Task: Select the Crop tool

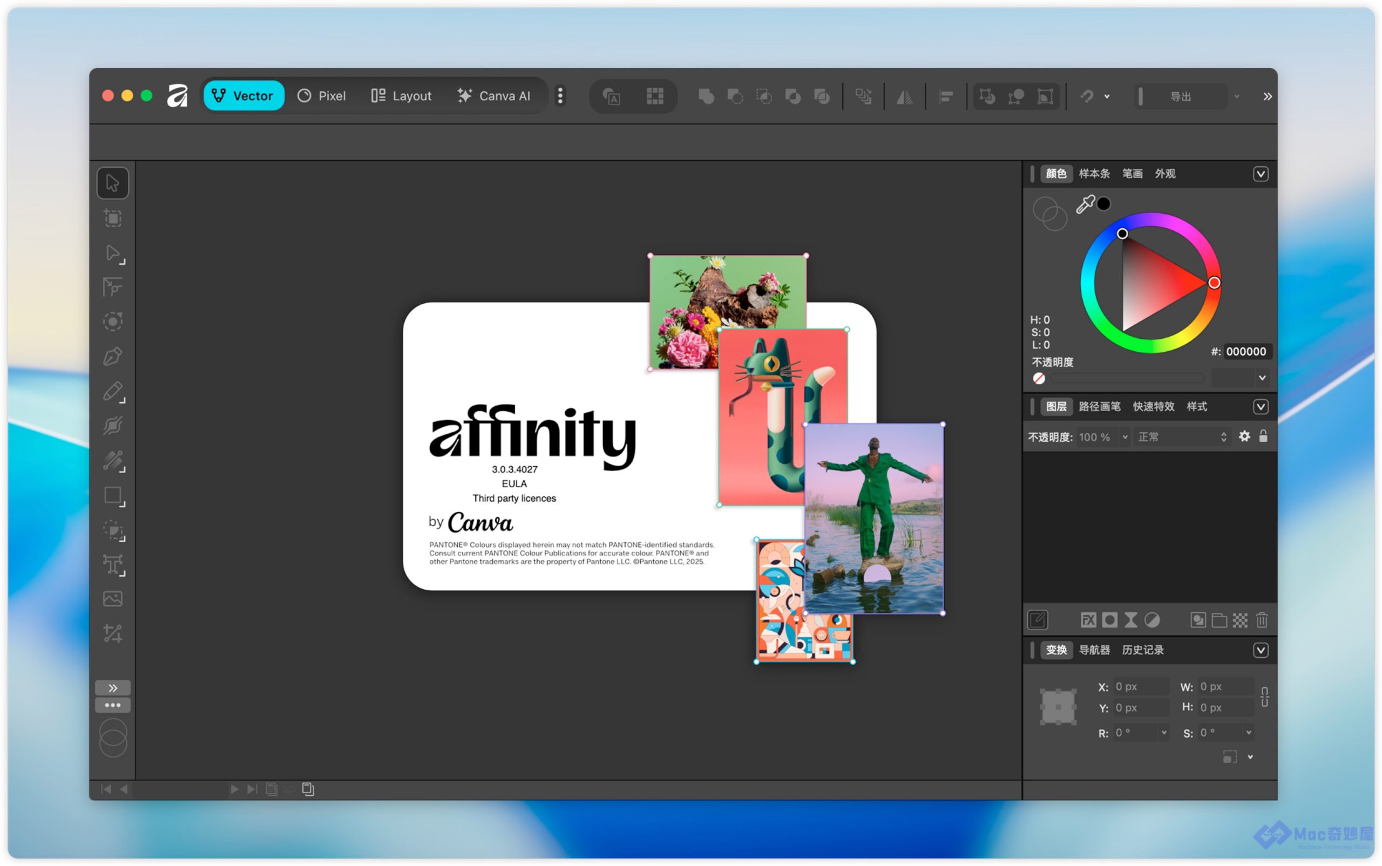Action: click(x=112, y=633)
